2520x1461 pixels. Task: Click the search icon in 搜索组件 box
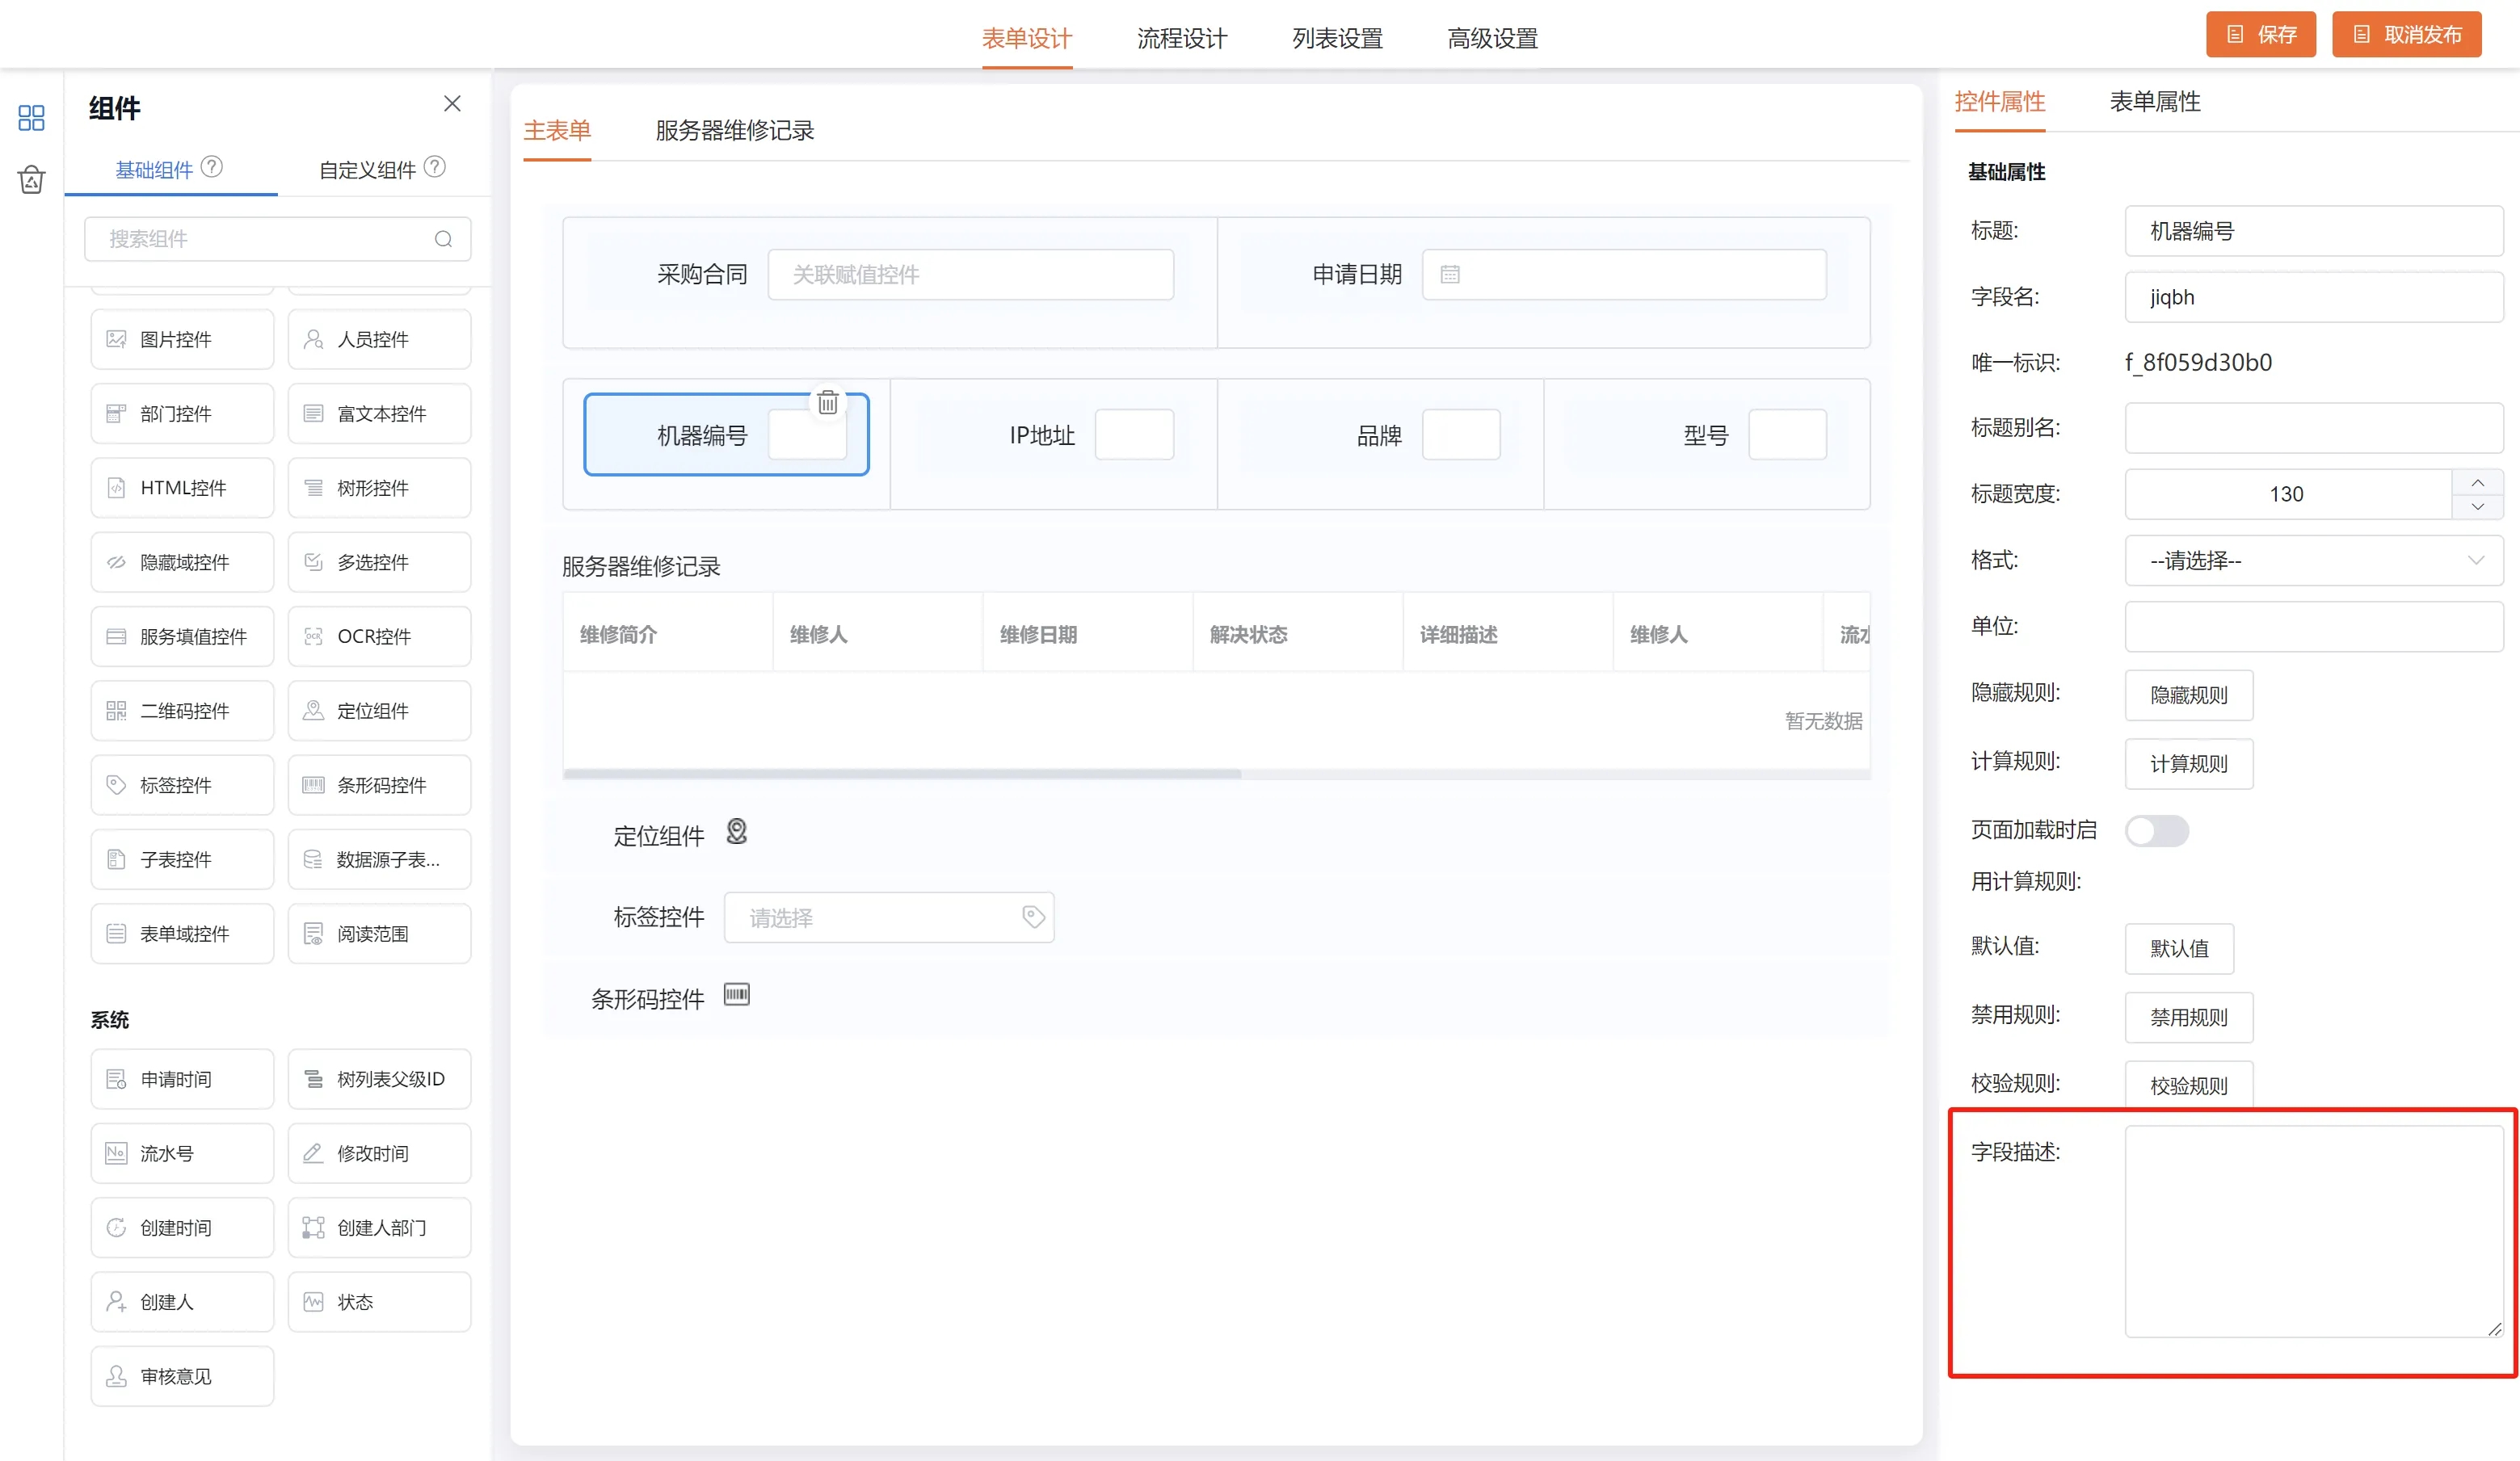point(443,239)
